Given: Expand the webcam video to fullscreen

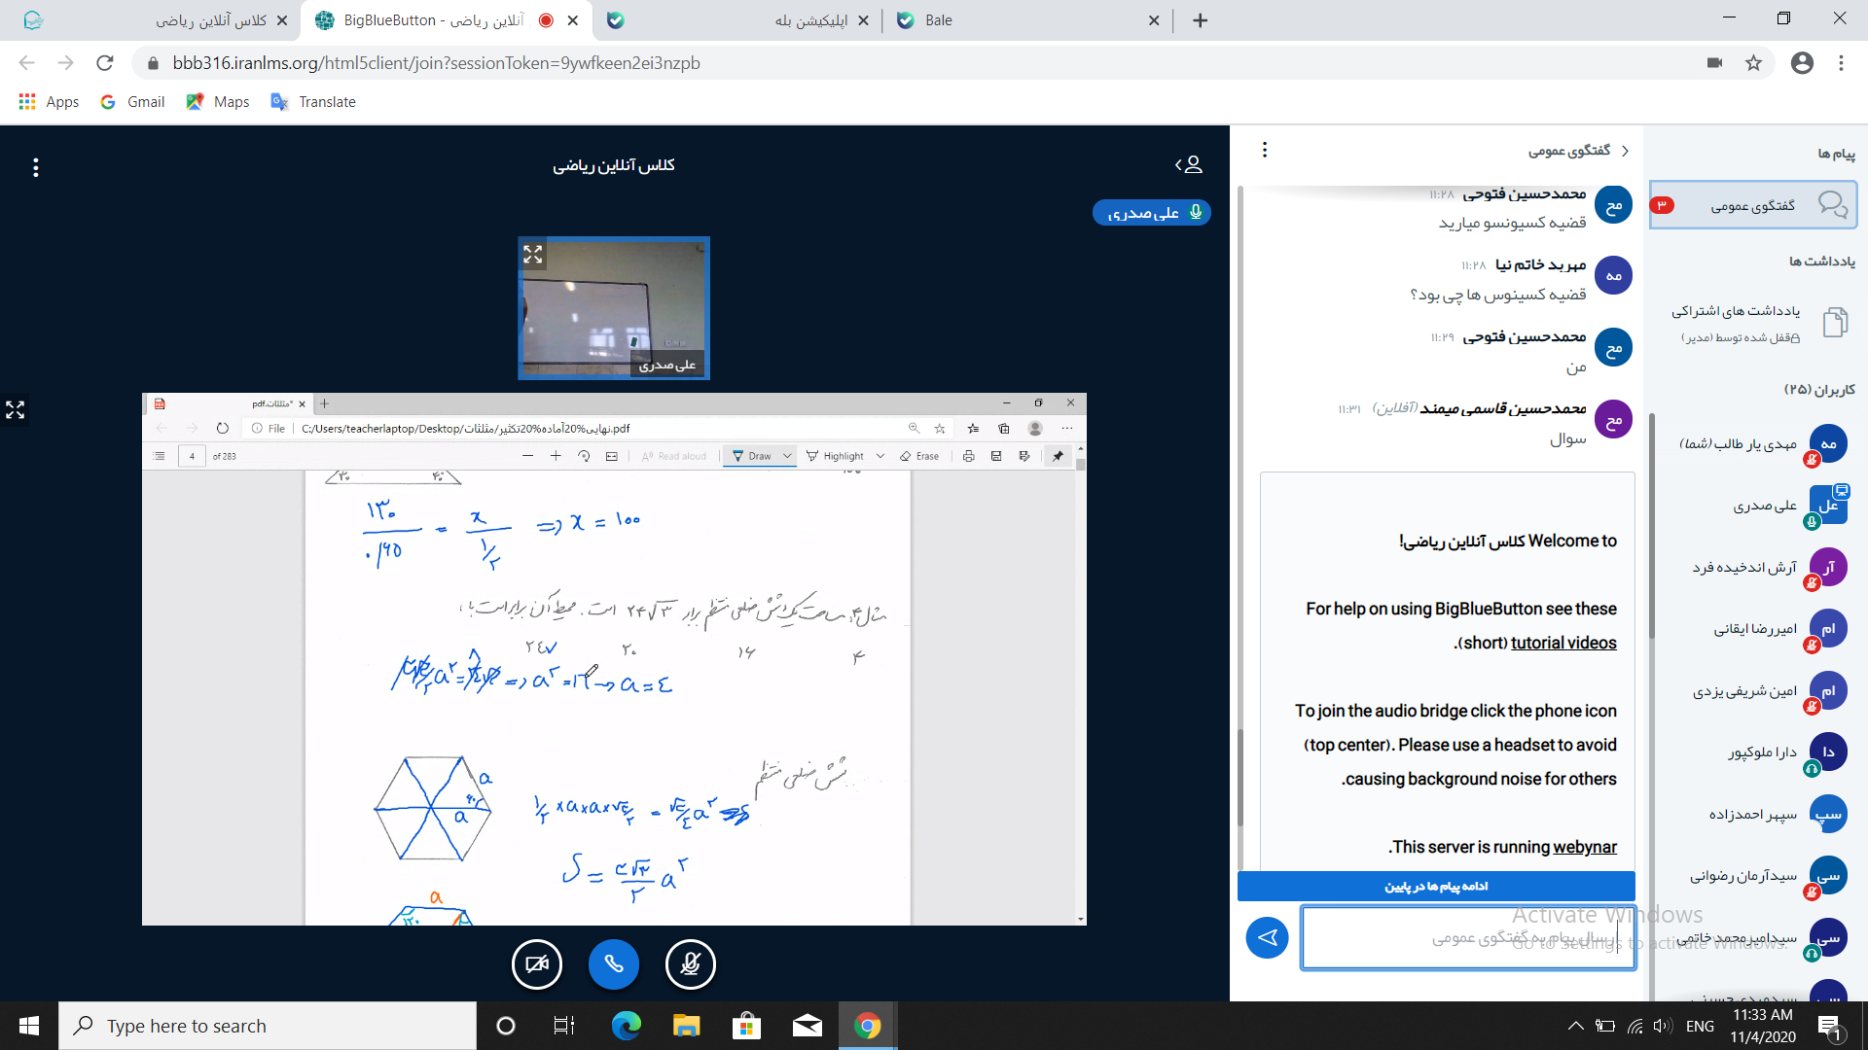Looking at the screenshot, I should tap(533, 255).
